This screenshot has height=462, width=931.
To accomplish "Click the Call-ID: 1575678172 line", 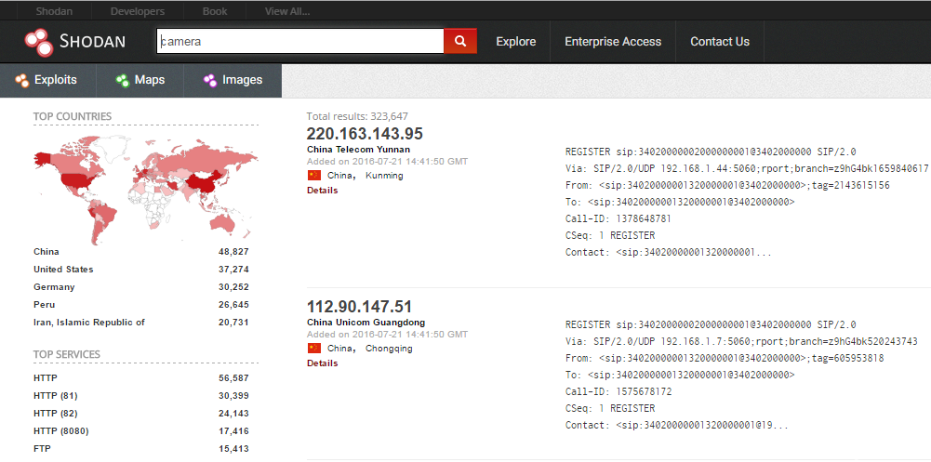I will click(x=618, y=392).
